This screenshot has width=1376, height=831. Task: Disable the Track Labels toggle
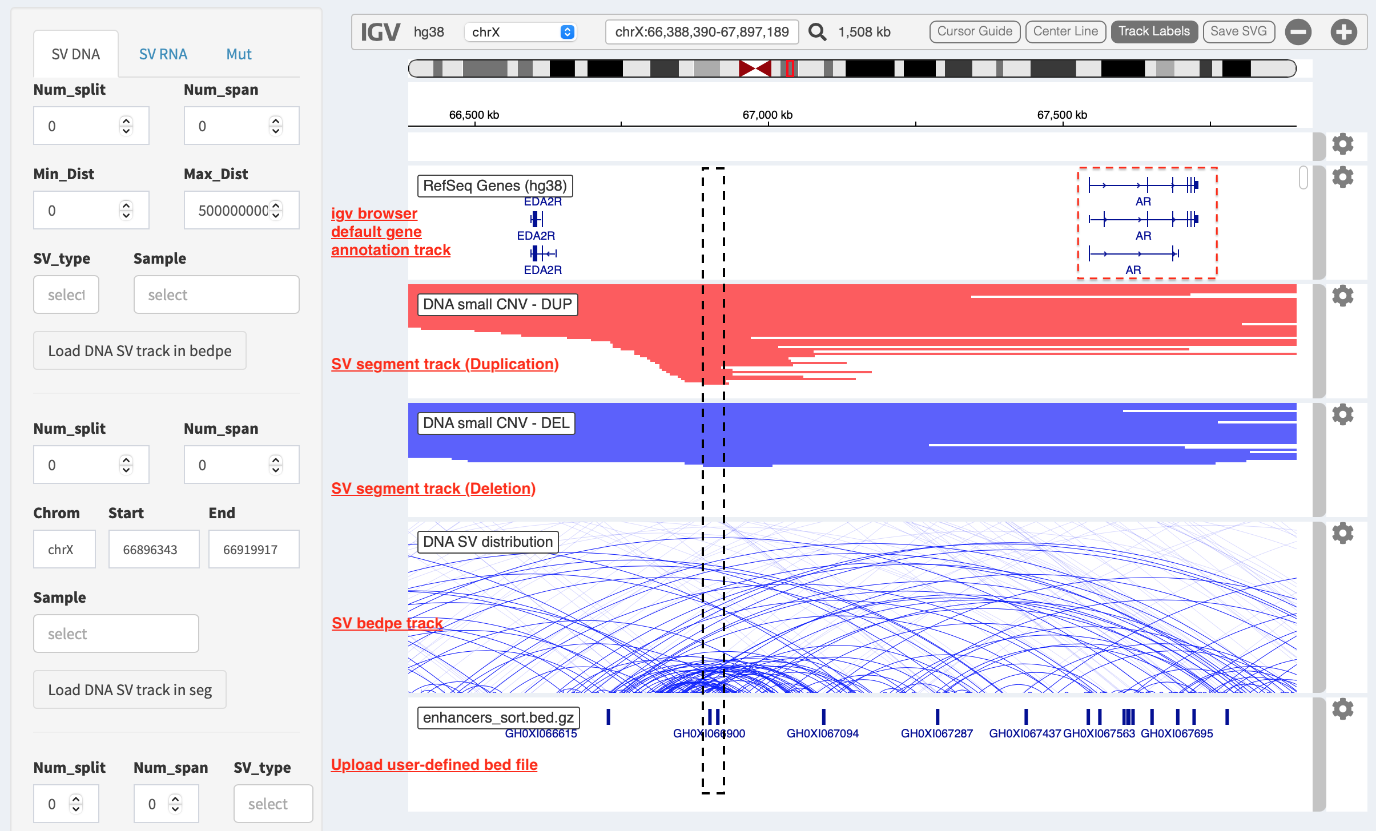click(1154, 31)
